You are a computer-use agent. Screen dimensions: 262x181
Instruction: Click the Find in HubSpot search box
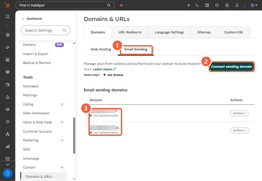point(65,5)
